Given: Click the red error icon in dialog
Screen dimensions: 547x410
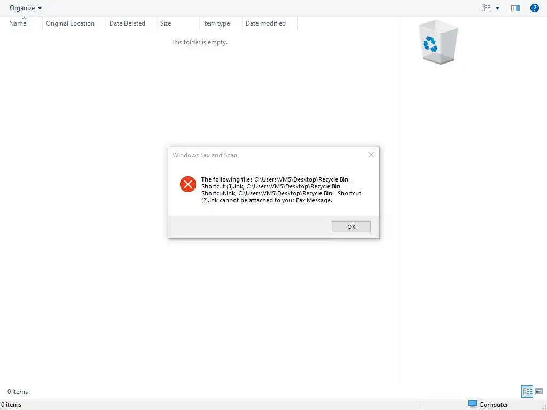Looking at the screenshot, I should pyautogui.click(x=187, y=184).
